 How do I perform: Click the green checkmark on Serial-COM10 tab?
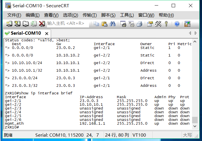7,33
